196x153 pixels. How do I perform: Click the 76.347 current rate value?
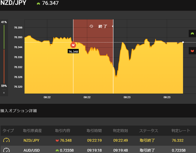click(x=50, y=3)
